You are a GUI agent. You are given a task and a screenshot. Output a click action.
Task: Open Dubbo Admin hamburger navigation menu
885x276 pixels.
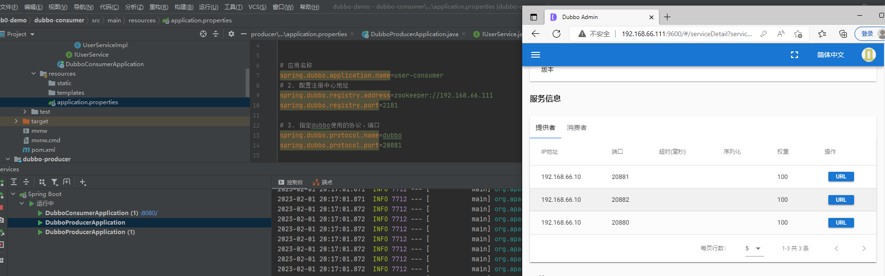pos(536,55)
